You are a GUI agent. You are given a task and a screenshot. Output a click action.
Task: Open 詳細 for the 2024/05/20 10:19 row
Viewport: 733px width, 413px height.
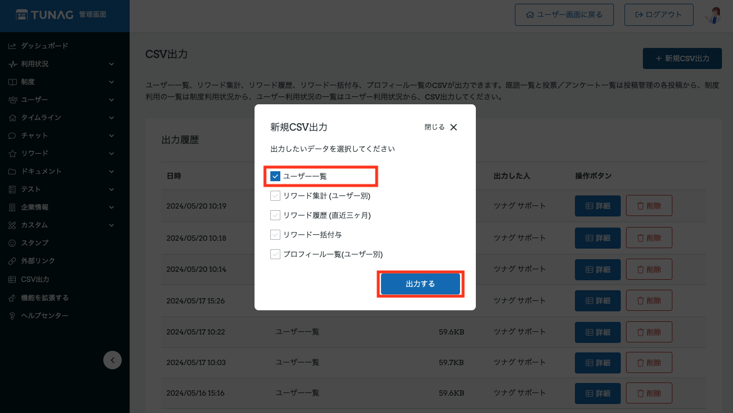click(598, 206)
